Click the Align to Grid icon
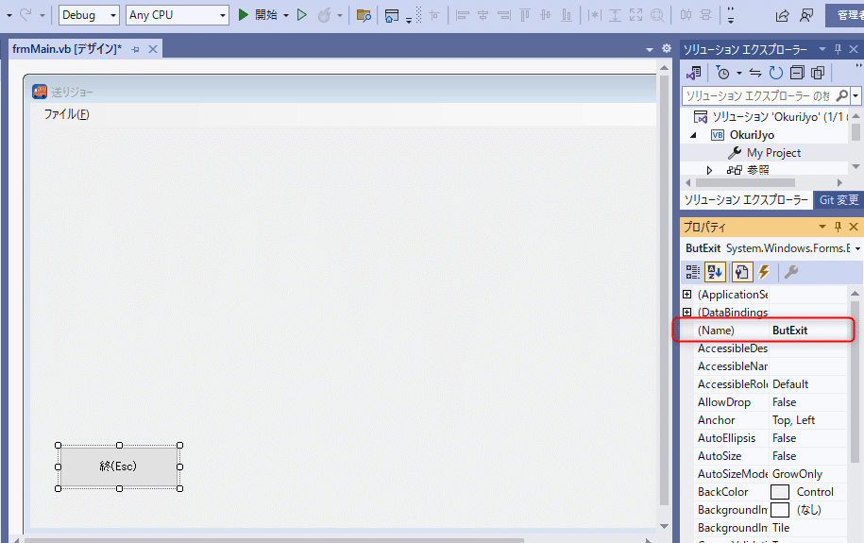This screenshot has height=543, width=864. [434, 15]
